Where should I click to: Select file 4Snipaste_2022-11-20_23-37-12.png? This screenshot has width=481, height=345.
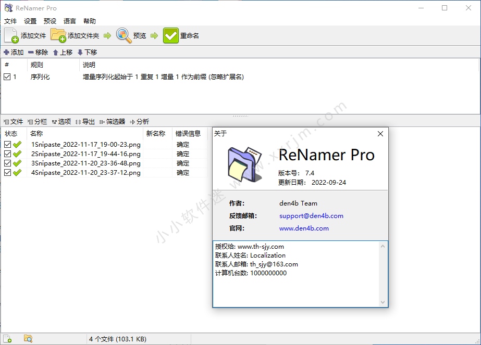(x=86, y=173)
